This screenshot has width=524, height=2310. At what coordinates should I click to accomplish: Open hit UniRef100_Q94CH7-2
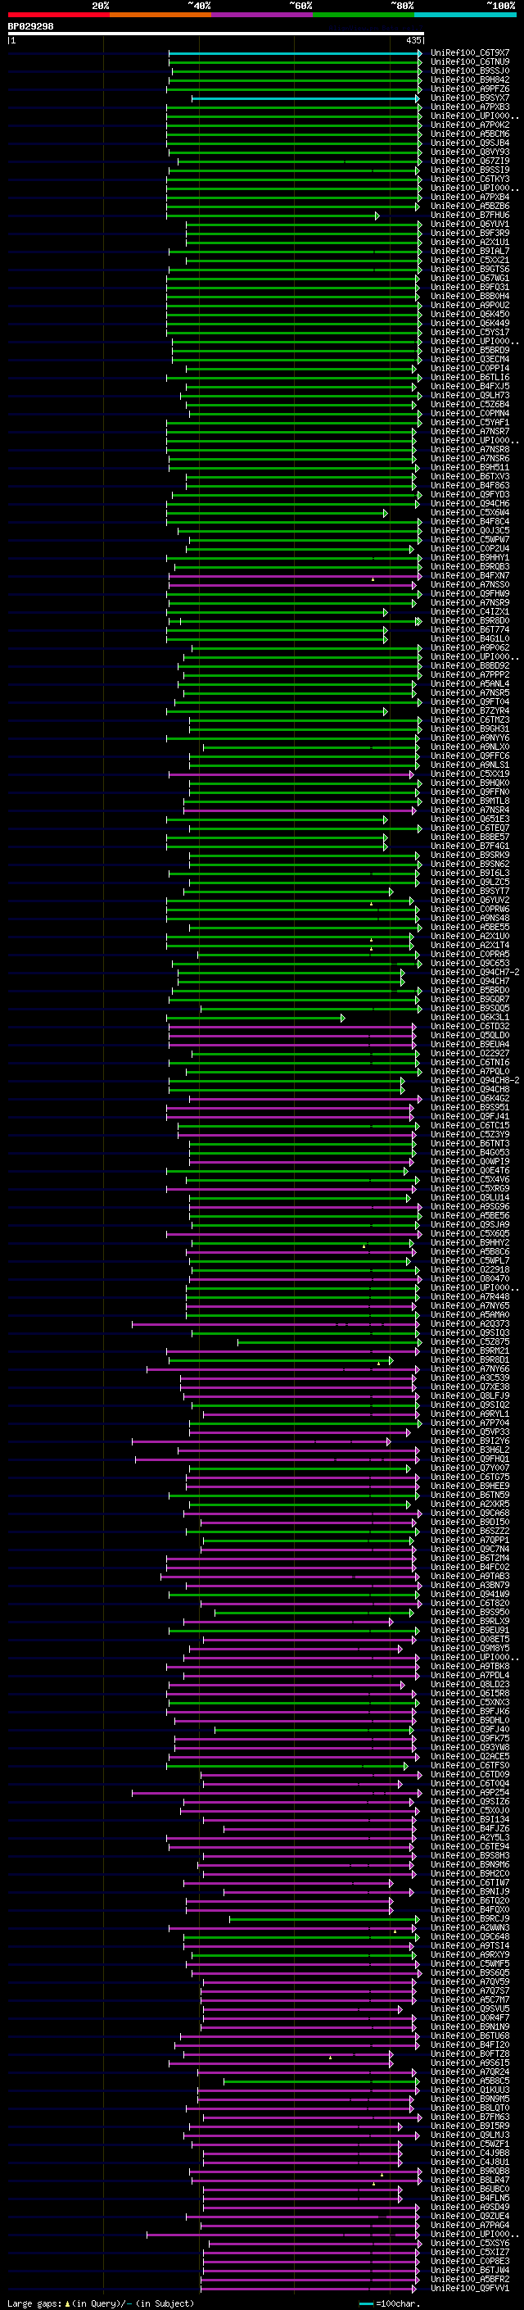(475, 972)
